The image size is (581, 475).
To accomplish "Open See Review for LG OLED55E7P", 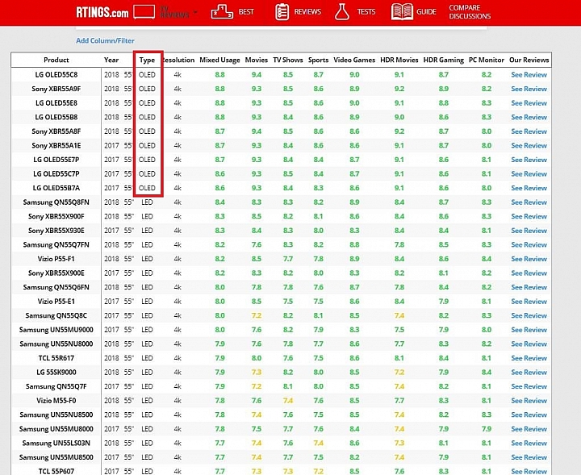I will 529,160.
